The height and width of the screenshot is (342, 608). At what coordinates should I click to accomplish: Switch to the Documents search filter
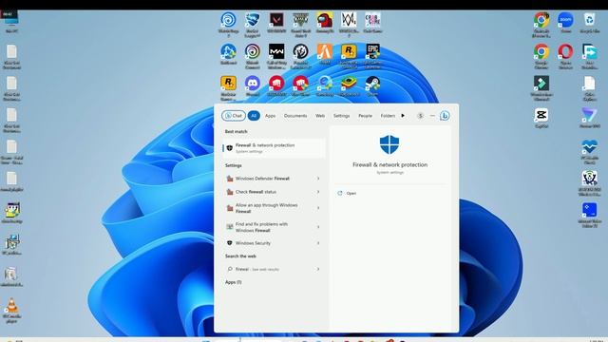tap(295, 116)
